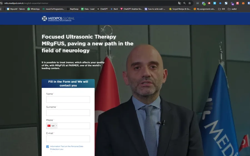Open the Bard bookmark
The image size is (250, 156).
pos(114,9)
